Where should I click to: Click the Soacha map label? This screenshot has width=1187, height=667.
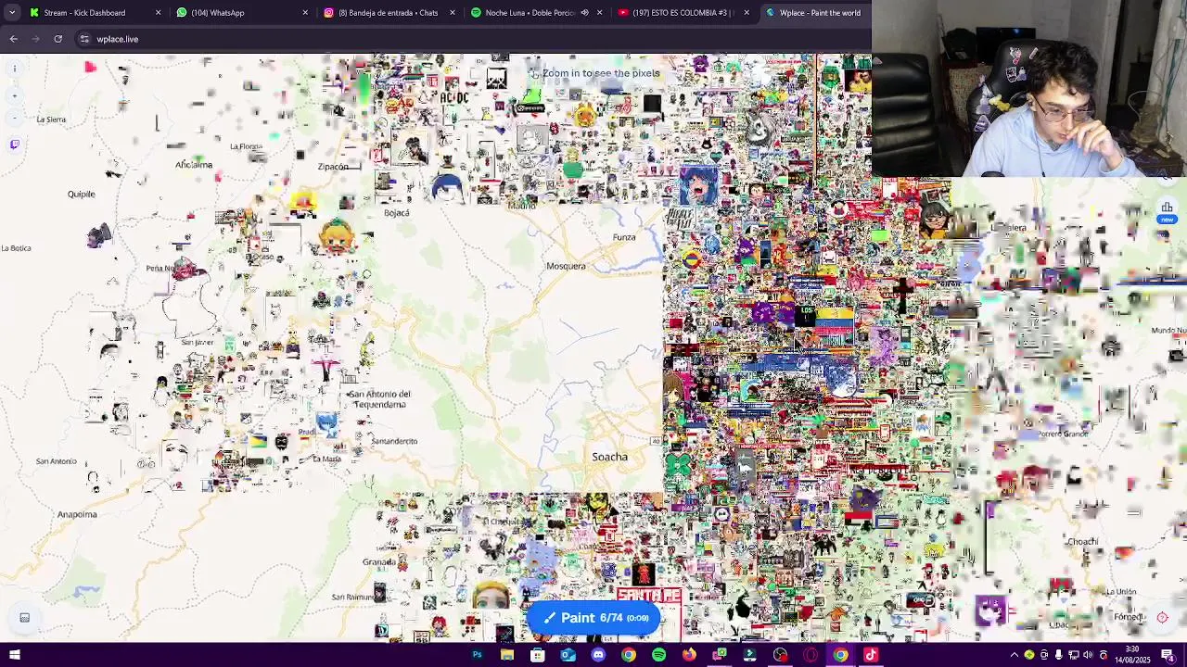pos(610,457)
